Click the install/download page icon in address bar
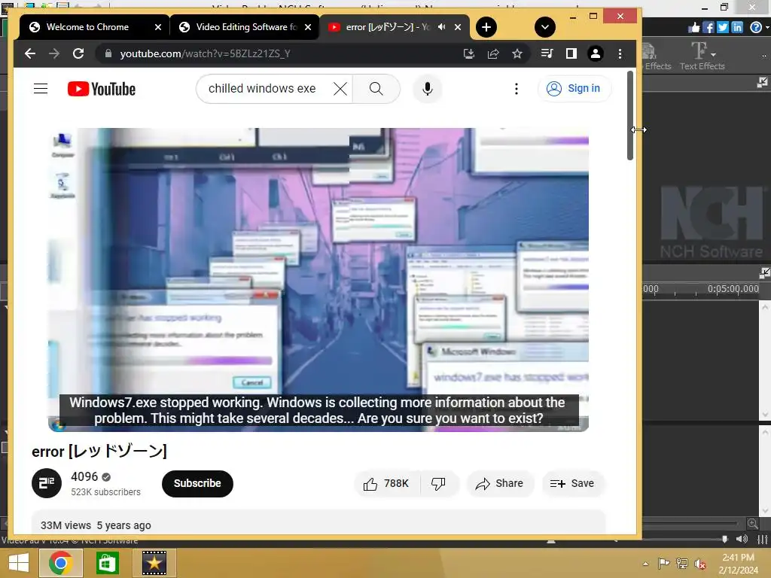This screenshot has width=771, height=578. [468, 53]
